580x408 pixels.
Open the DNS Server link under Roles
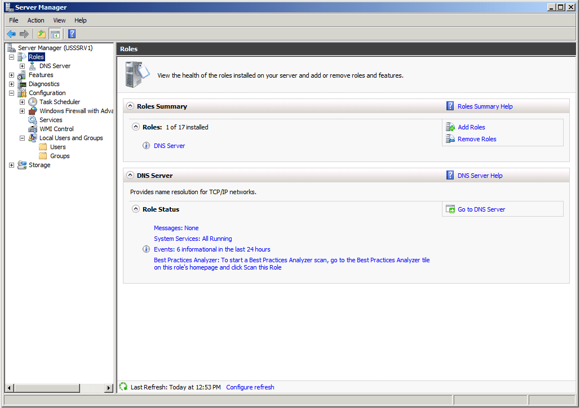pos(170,146)
